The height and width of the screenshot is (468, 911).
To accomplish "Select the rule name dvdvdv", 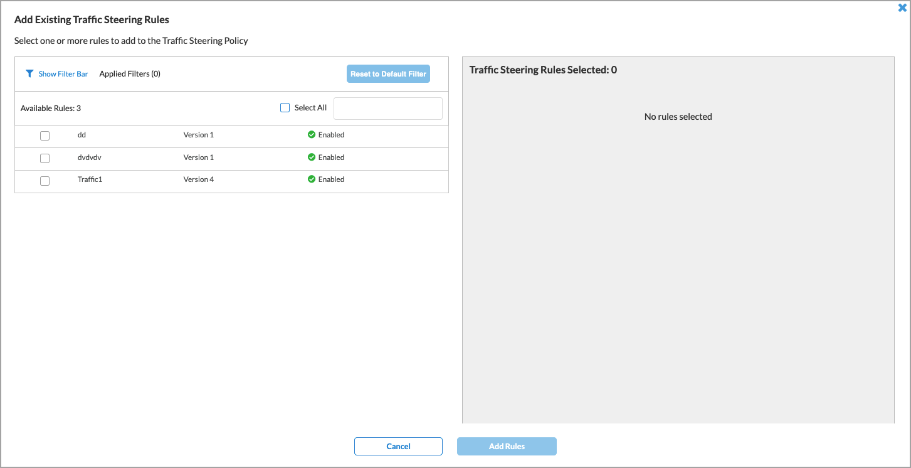I will (x=90, y=157).
